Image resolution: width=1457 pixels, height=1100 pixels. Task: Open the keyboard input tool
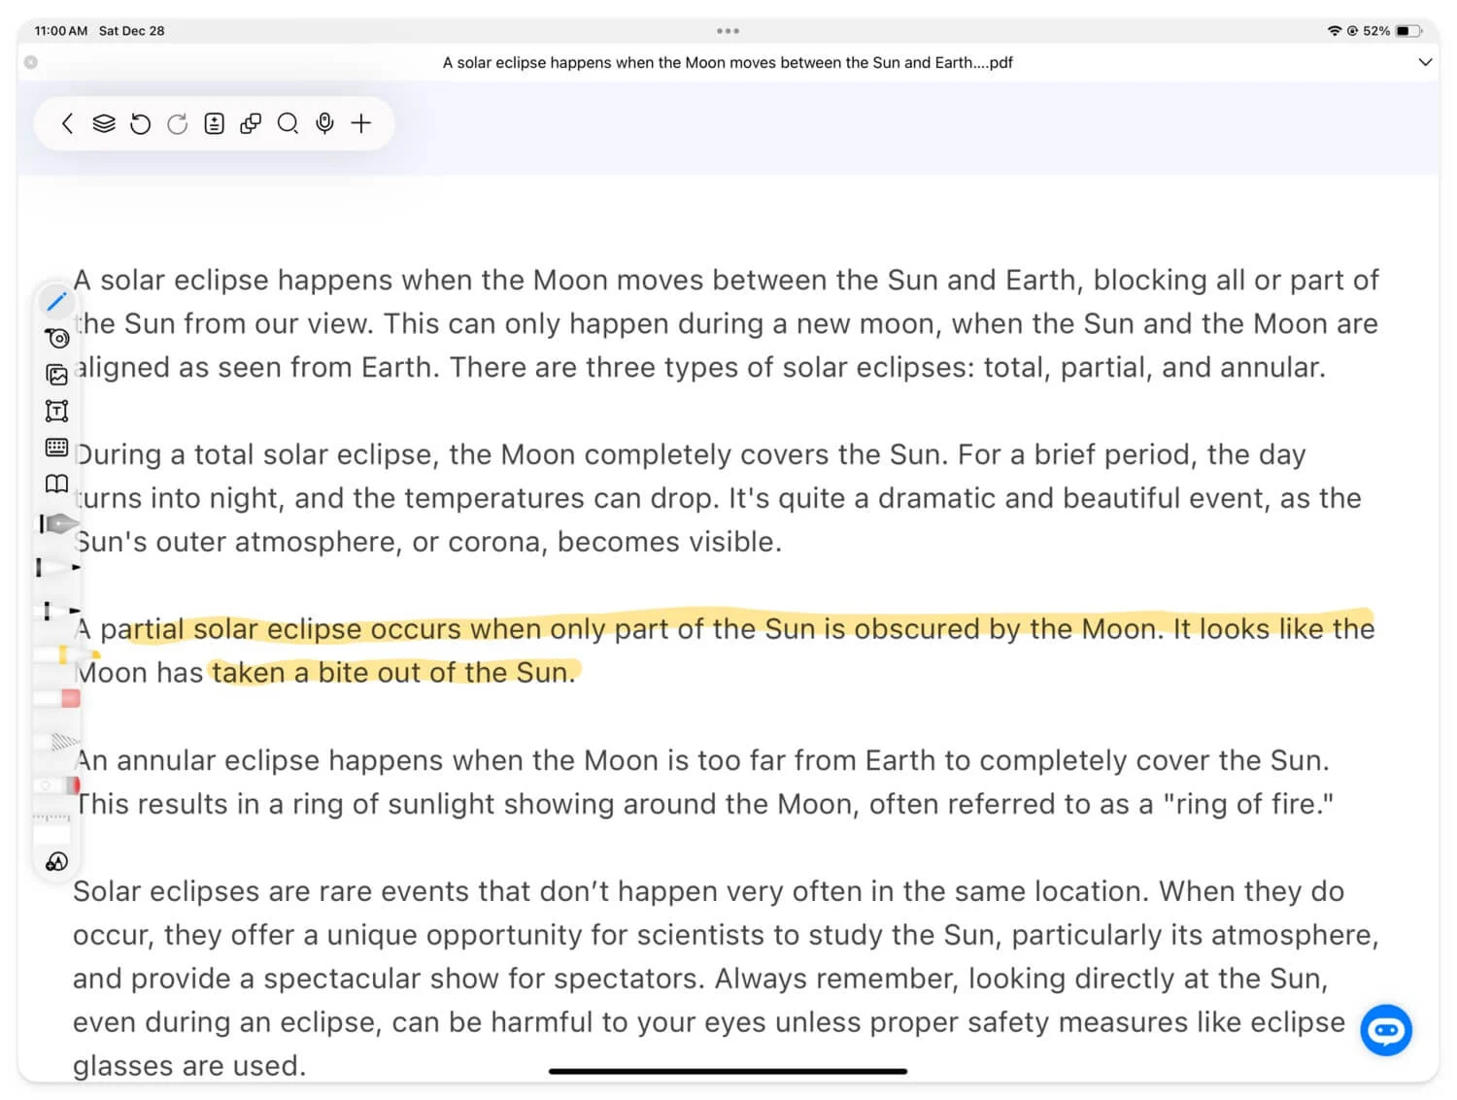click(x=57, y=447)
